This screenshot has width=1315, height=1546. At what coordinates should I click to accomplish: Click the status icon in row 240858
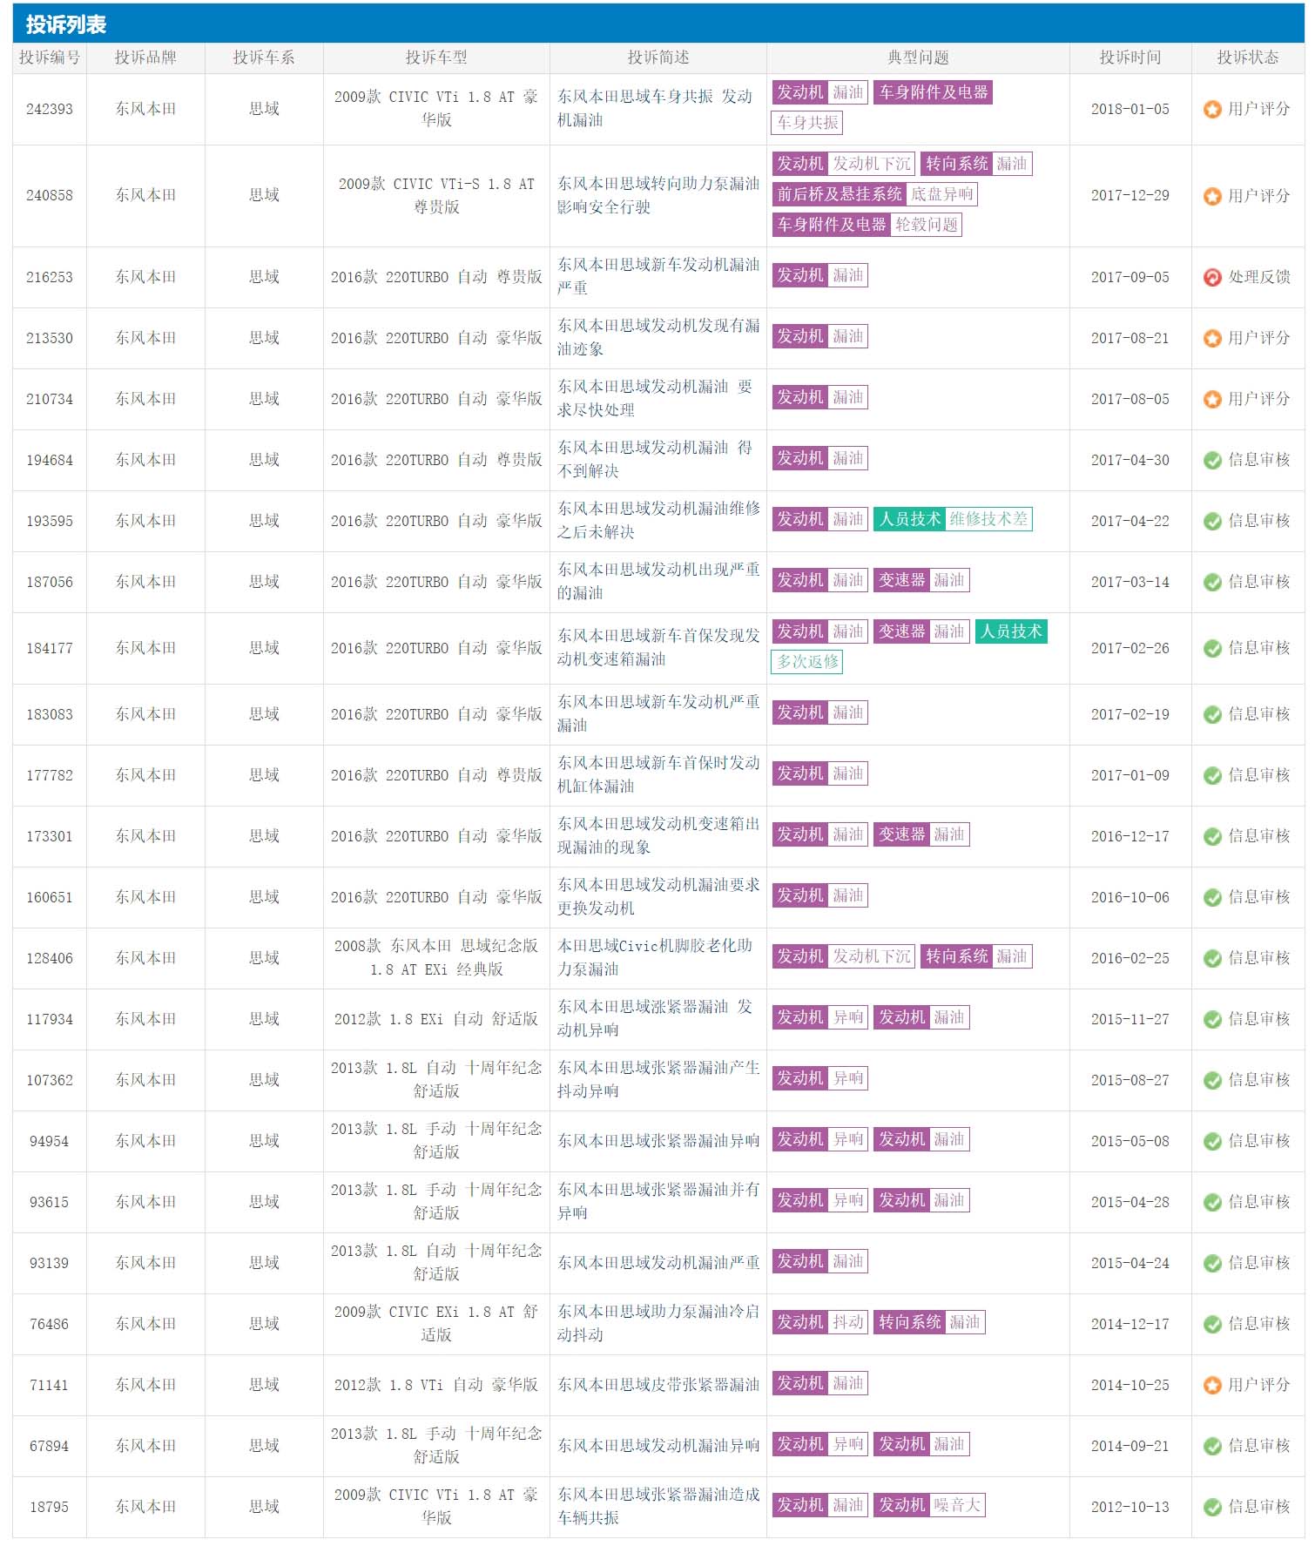[x=1212, y=196]
